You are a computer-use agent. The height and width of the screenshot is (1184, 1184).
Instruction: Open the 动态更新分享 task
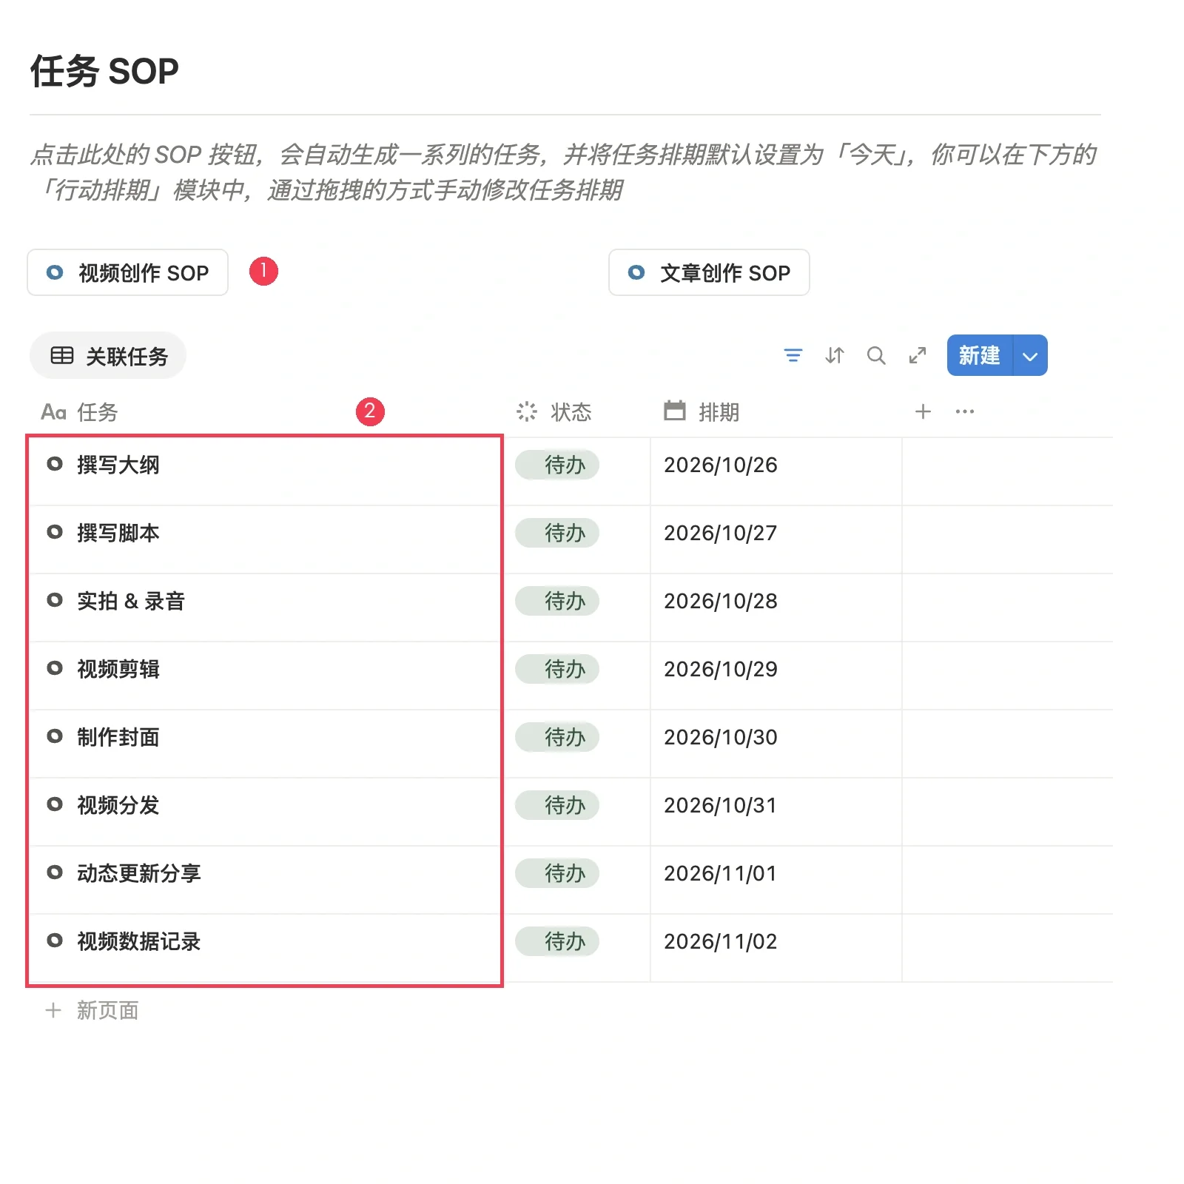click(x=139, y=873)
